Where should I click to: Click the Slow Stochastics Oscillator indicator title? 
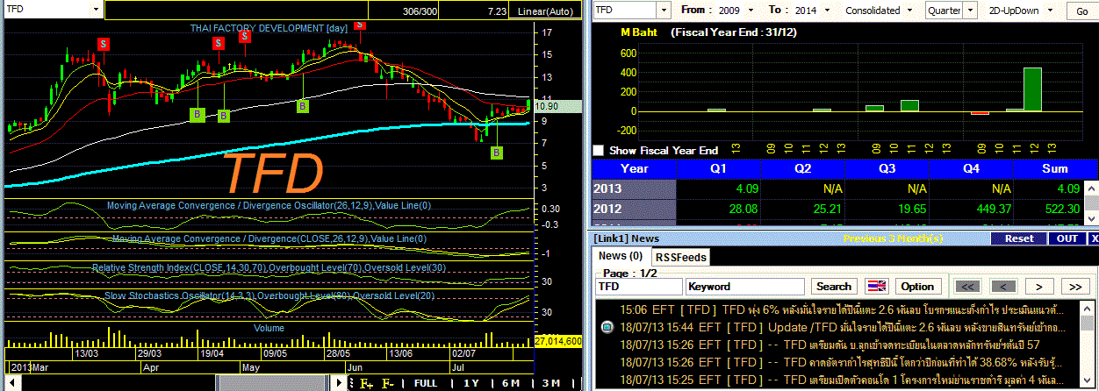[x=270, y=295]
